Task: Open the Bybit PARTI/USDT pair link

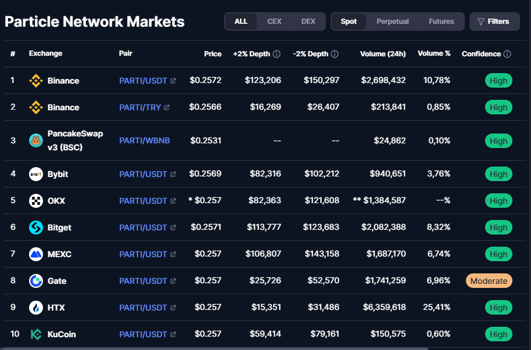Action: click(x=143, y=174)
